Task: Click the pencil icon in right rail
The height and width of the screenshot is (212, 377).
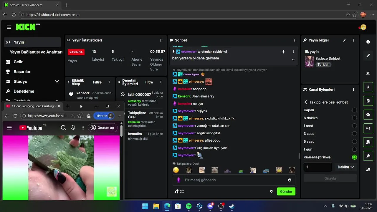Action: [x=368, y=56]
